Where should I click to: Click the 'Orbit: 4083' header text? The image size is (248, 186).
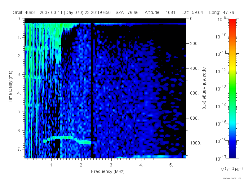(x=24, y=12)
